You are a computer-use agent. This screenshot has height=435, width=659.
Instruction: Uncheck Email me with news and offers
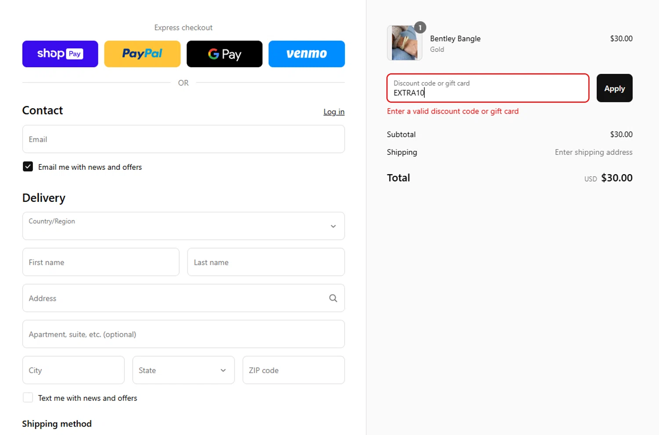coord(28,167)
